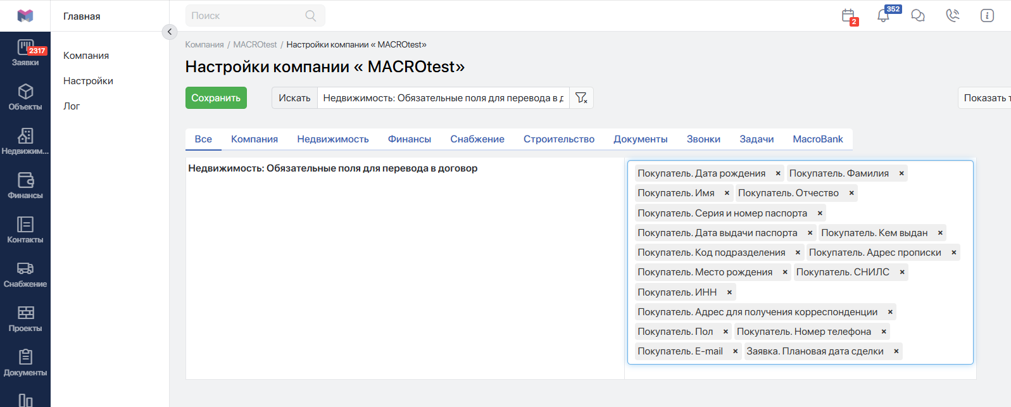1011x407 pixels.
Task: Switch to the Финансы tab
Action: pos(410,139)
